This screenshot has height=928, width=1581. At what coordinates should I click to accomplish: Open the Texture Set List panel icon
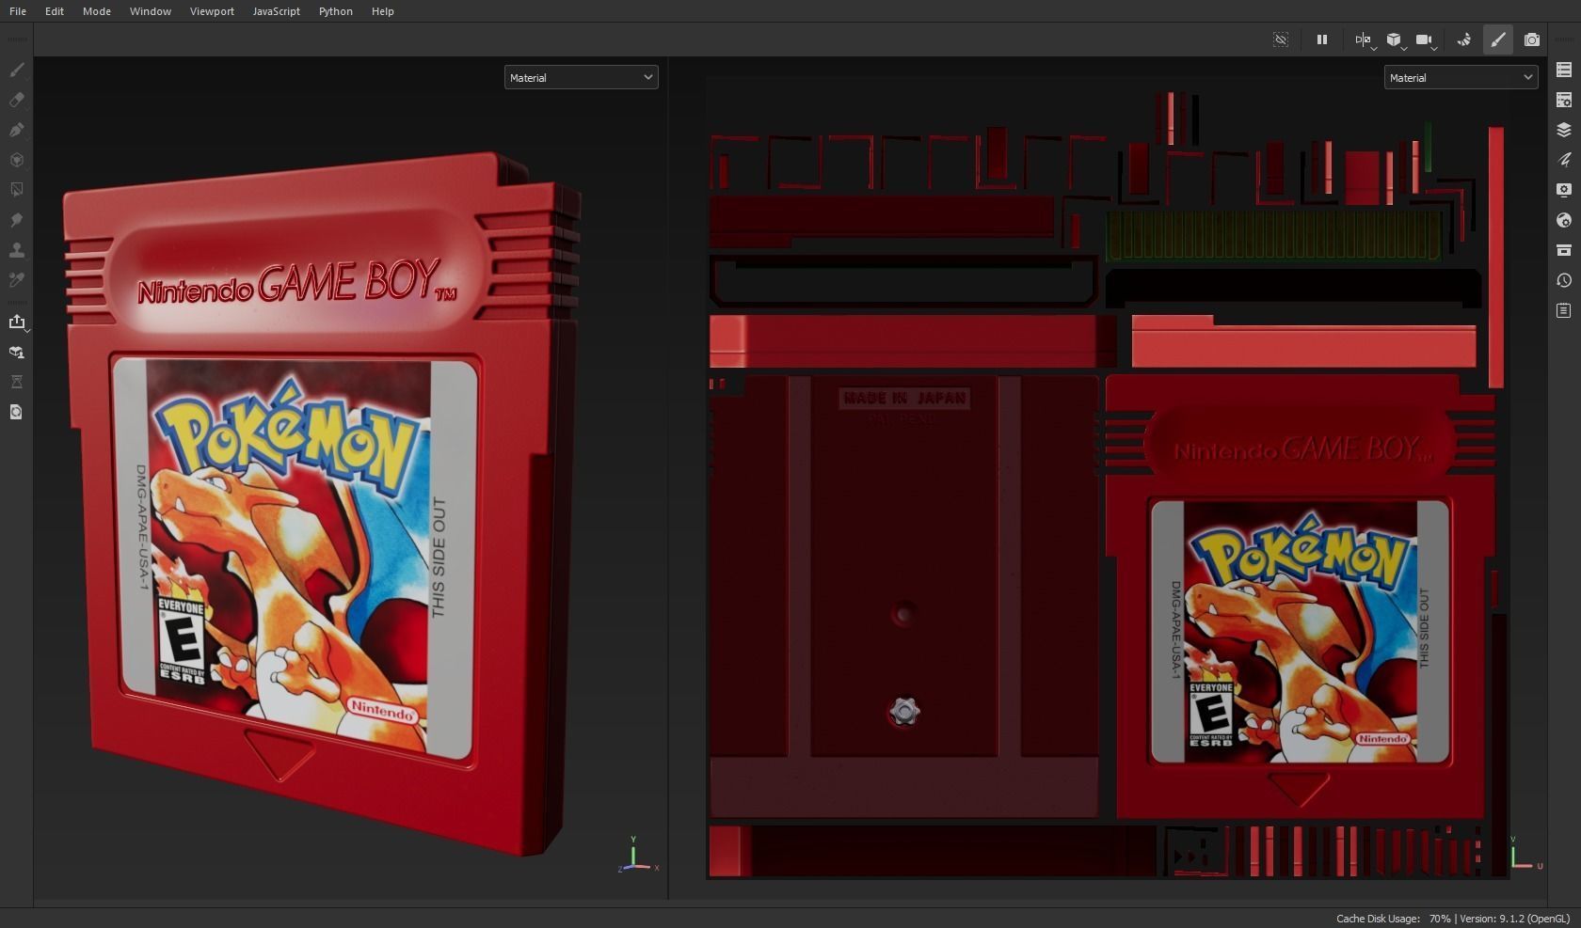(1564, 70)
